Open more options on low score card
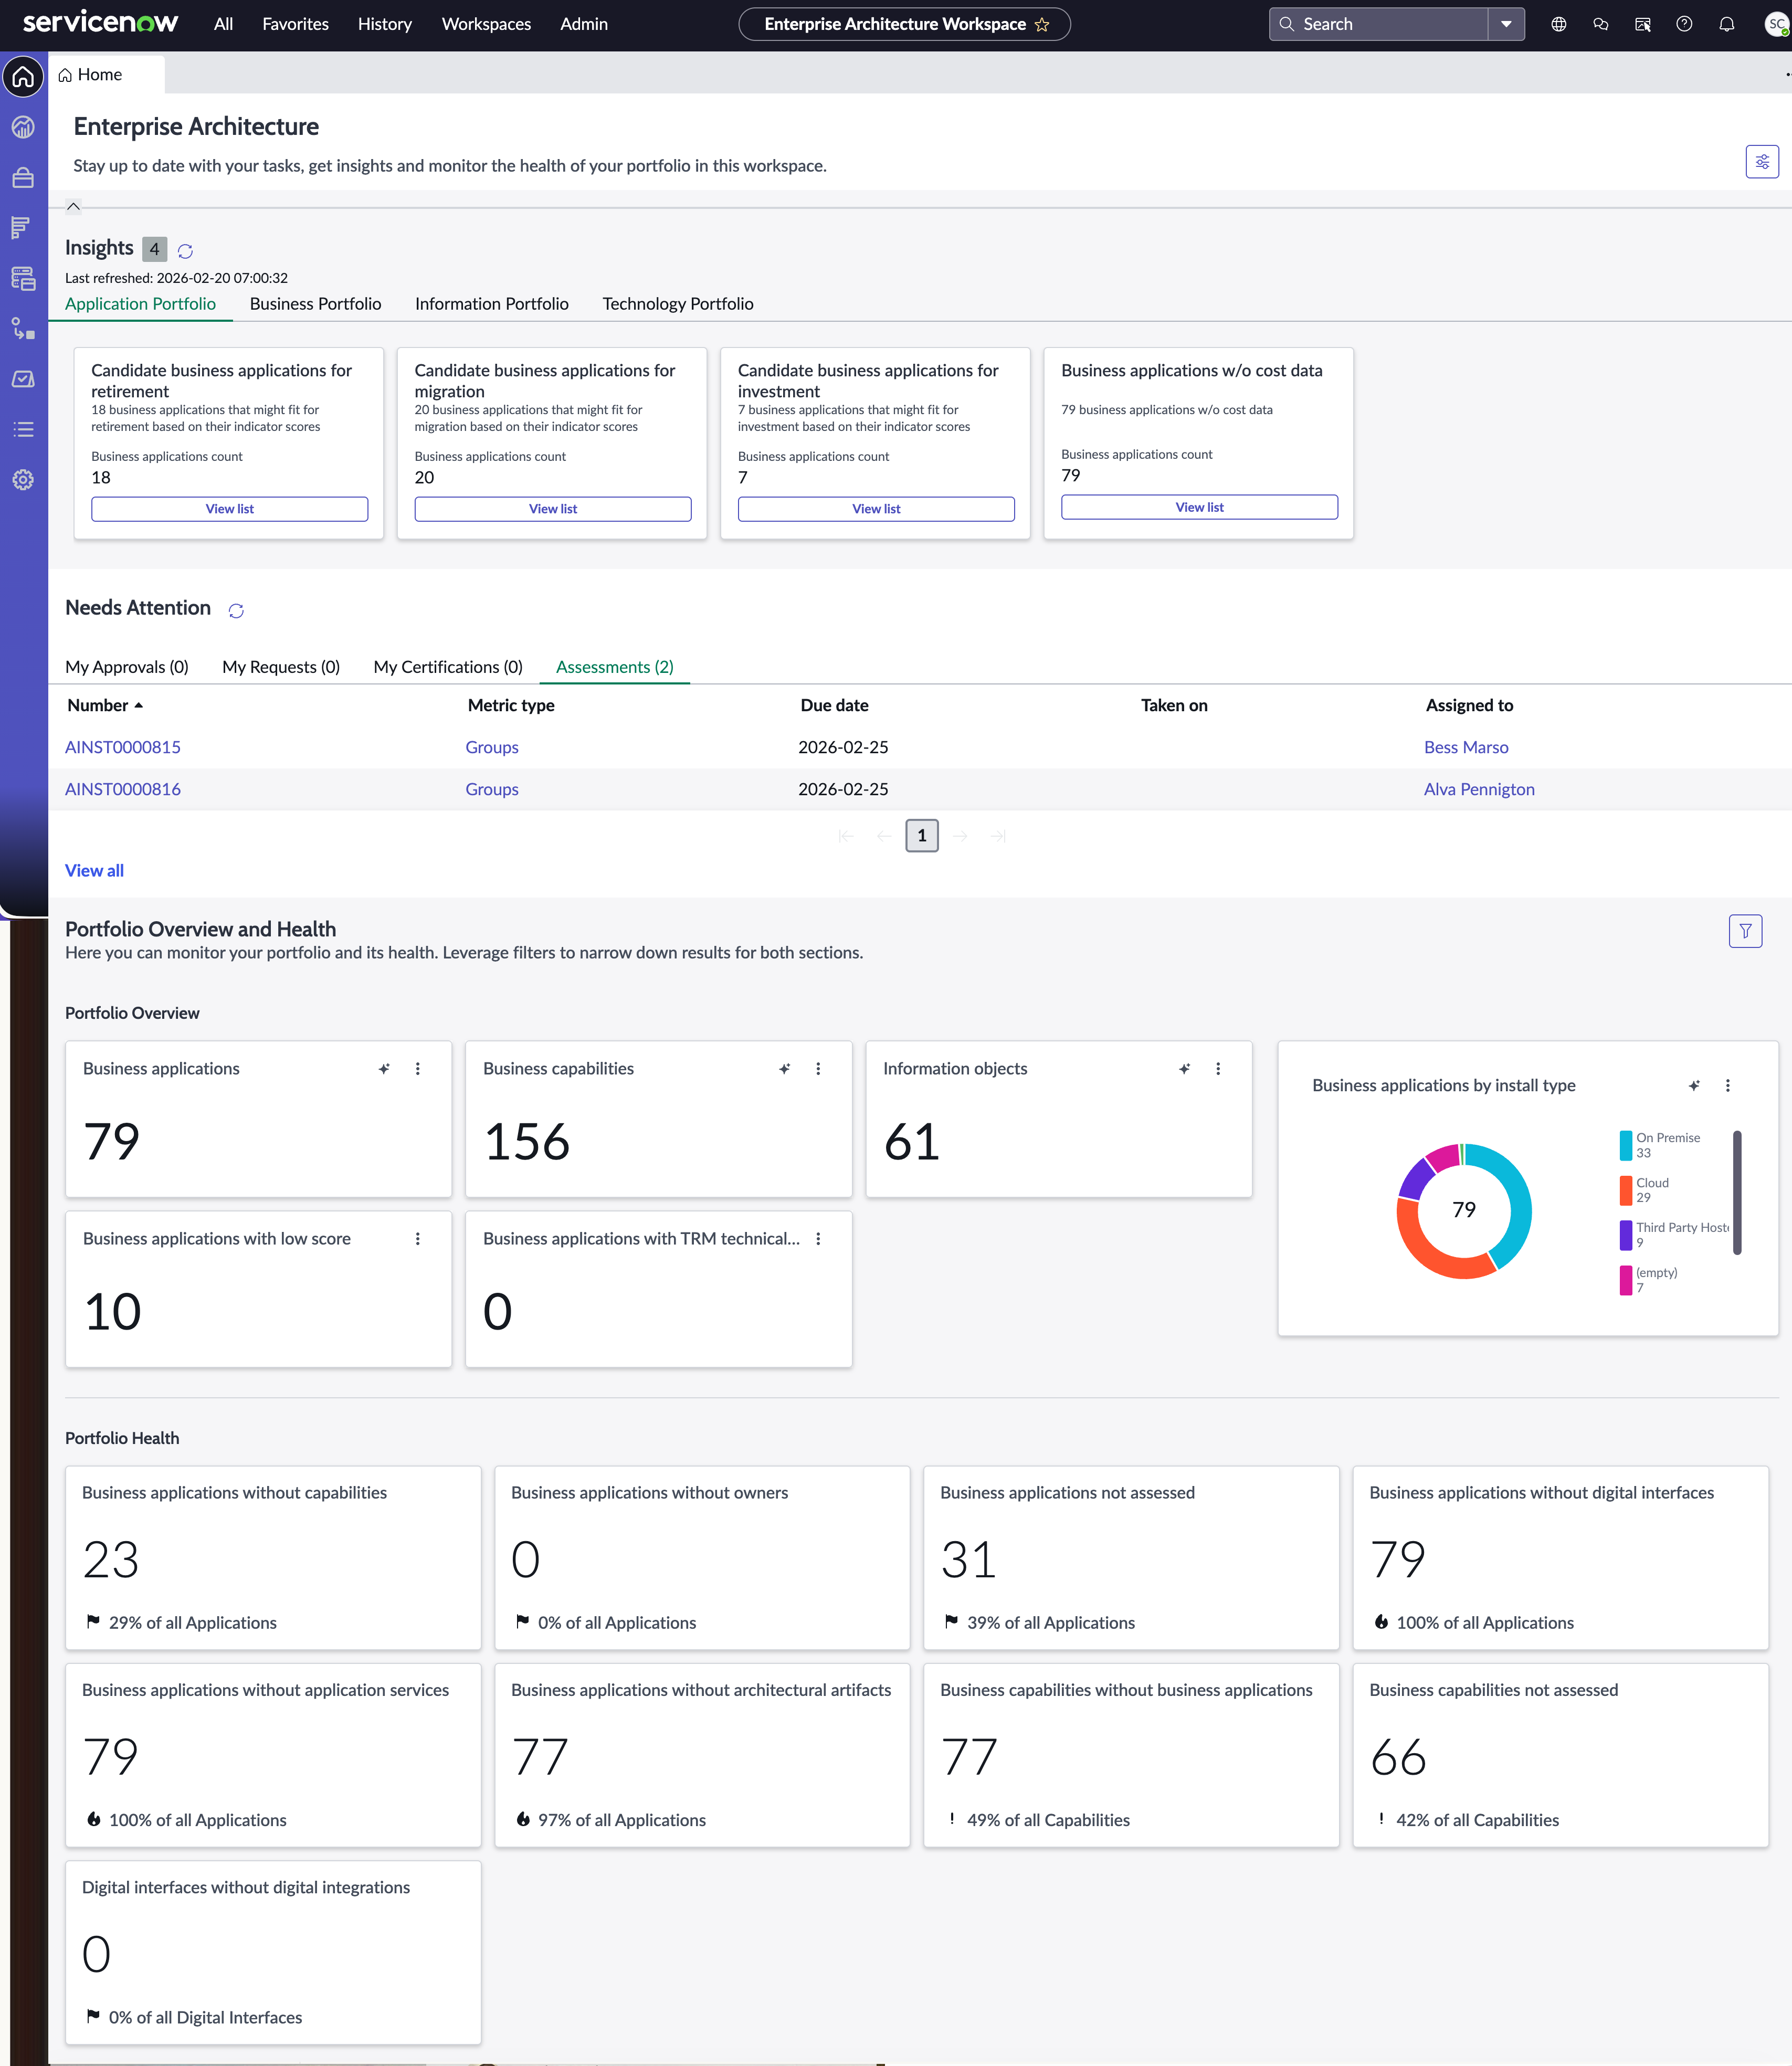 click(418, 1239)
